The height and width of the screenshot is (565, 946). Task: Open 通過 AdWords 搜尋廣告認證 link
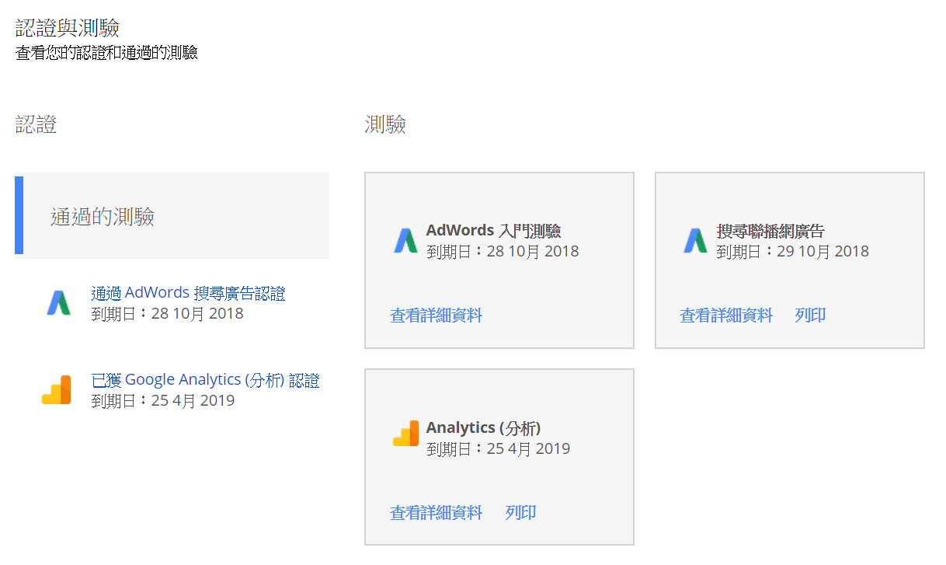click(188, 293)
